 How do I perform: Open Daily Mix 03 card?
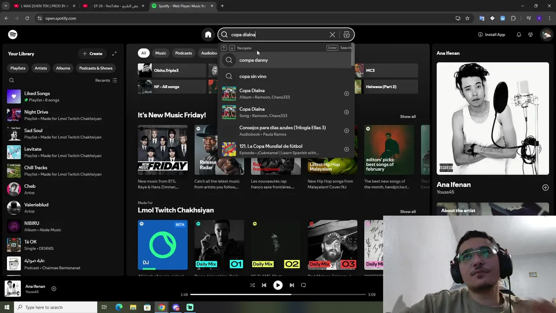332,245
